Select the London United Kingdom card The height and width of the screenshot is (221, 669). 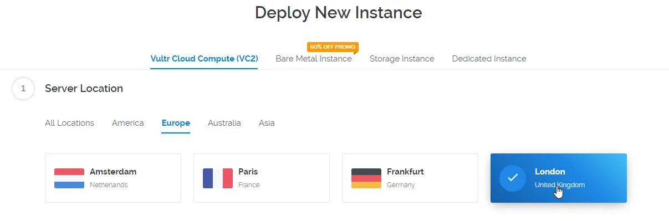coord(559,178)
